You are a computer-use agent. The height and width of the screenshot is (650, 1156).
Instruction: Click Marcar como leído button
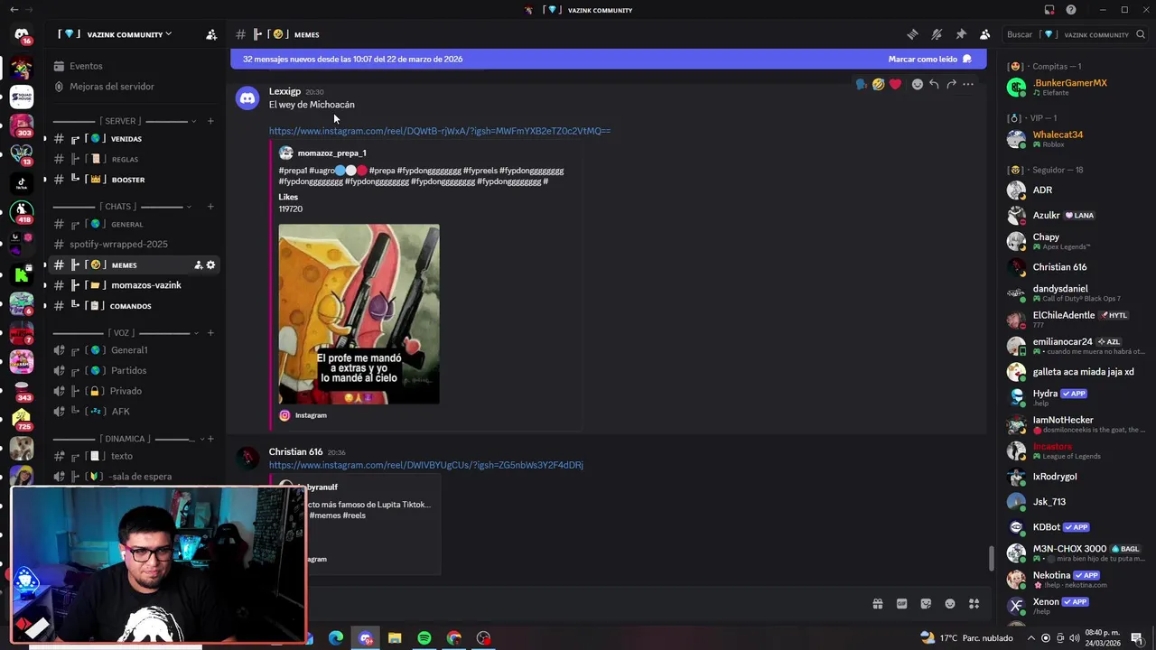tap(929, 59)
